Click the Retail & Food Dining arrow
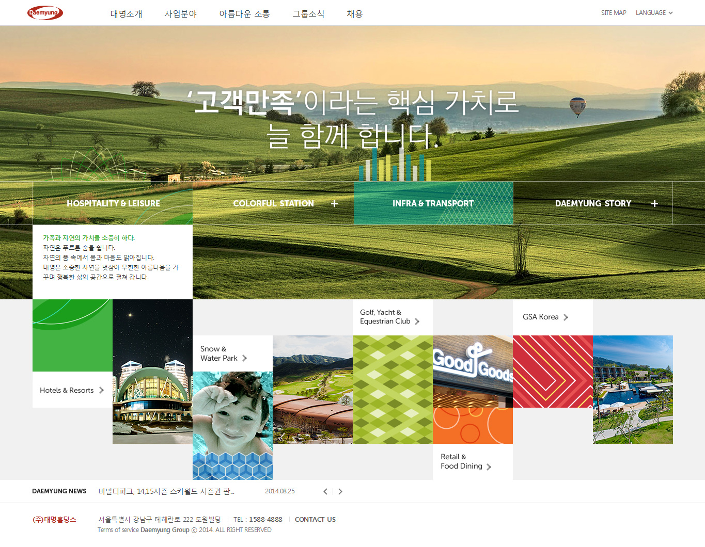 489,466
